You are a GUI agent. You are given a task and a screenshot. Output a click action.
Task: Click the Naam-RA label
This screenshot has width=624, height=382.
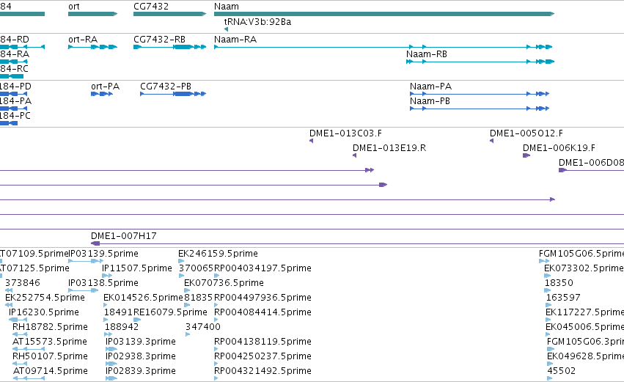pyautogui.click(x=235, y=40)
